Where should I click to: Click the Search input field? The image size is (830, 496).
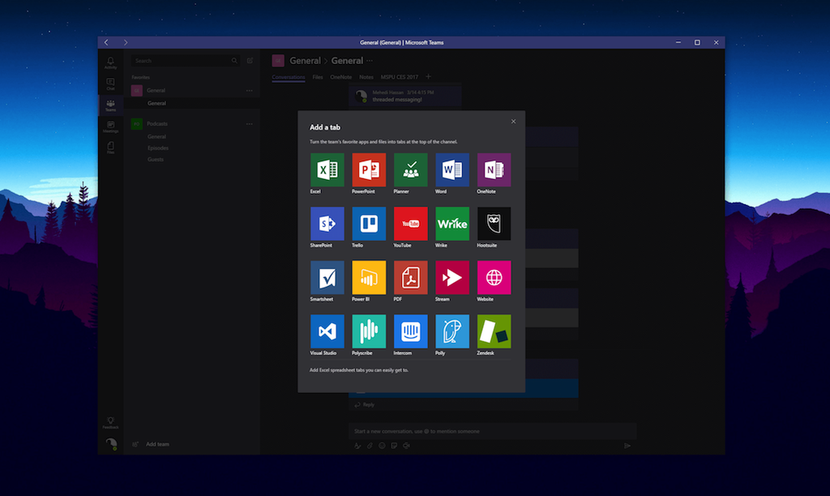pyautogui.click(x=186, y=61)
